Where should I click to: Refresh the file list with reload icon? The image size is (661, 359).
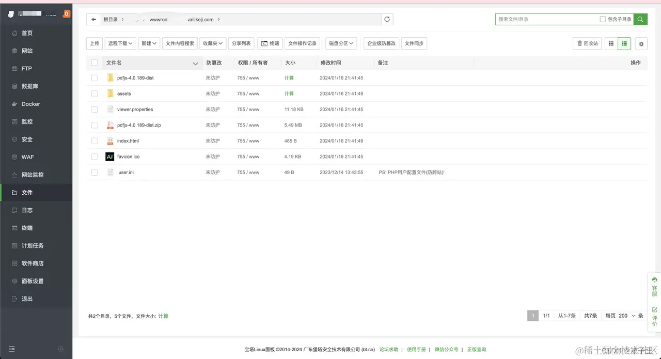387,19
